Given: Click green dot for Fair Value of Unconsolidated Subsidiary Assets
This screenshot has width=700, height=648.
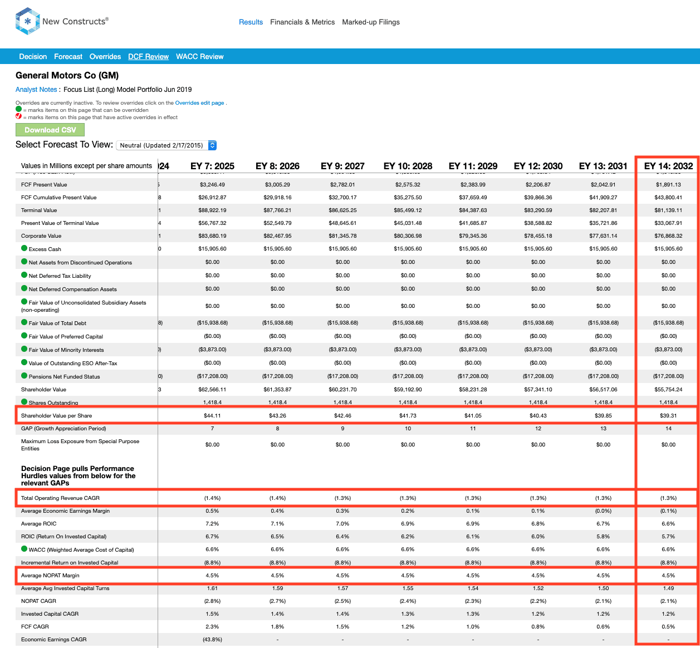Looking at the screenshot, I should pyautogui.click(x=25, y=302).
